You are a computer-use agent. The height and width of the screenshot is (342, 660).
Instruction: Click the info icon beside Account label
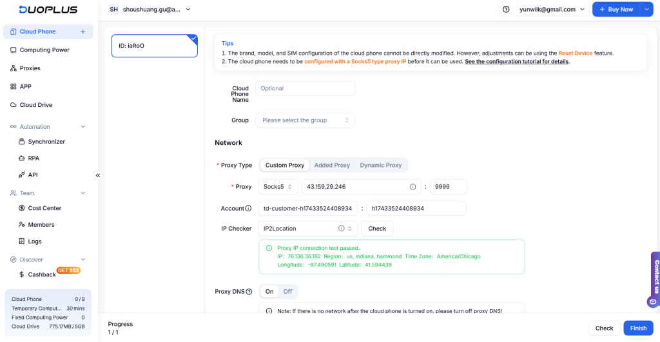(249, 209)
